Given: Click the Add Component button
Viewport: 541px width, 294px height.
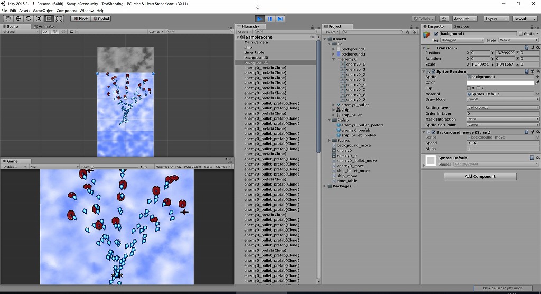Looking at the screenshot, I should (480, 177).
